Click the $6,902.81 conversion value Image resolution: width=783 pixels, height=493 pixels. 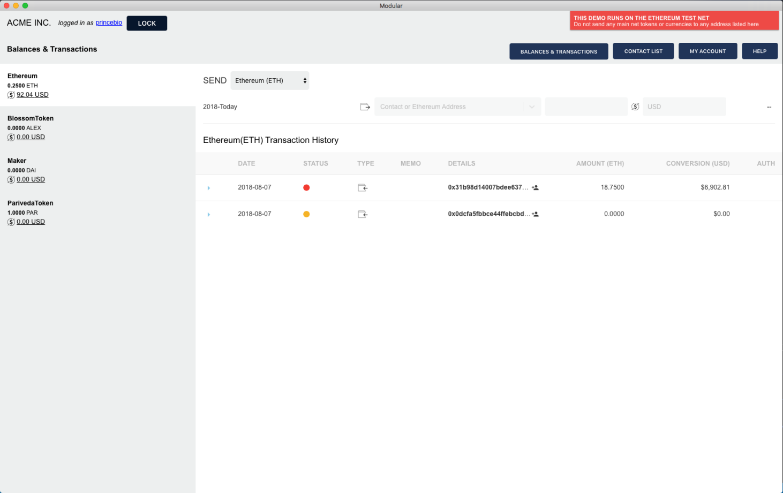(x=715, y=187)
